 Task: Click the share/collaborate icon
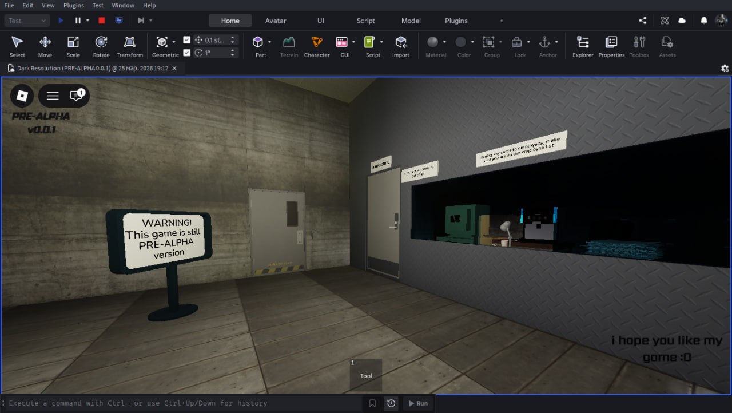(x=643, y=21)
